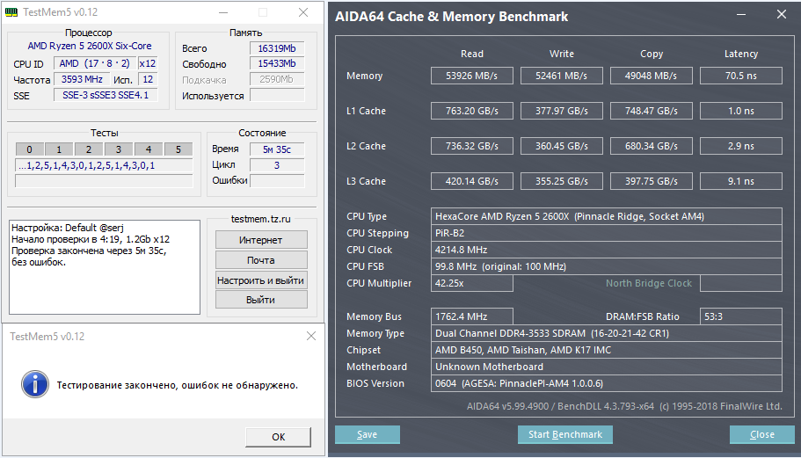The height and width of the screenshot is (458, 801).
Task: Minimize the TestMem5 main window
Action: (x=222, y=13)
